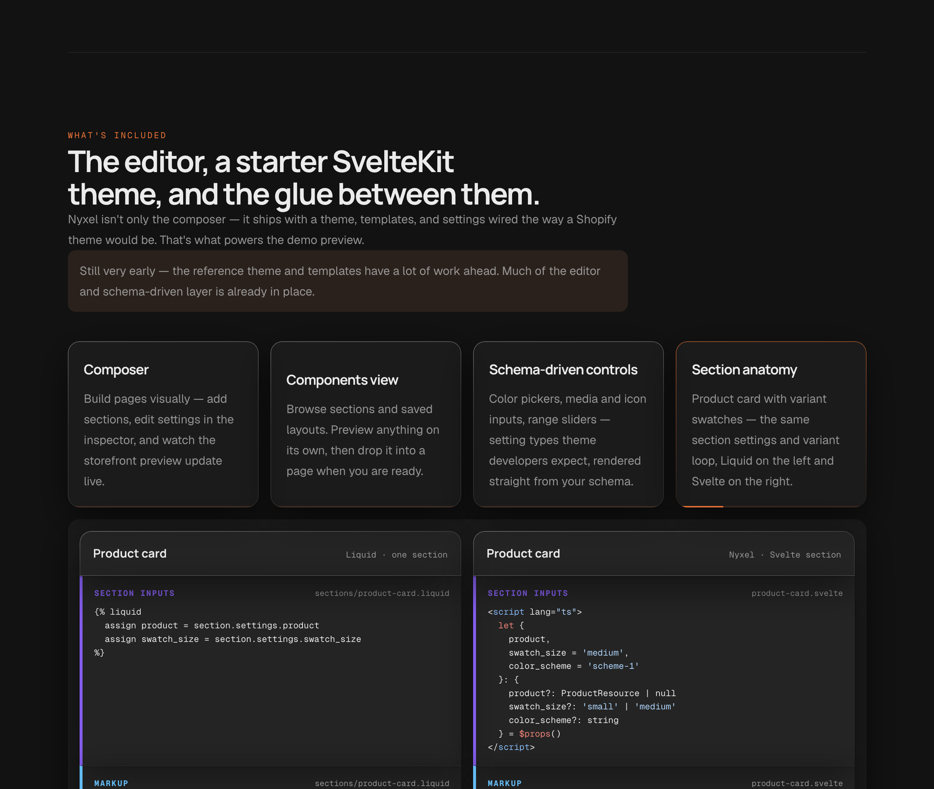Open the Schema-driven controls card
The height and width of the screenshot is (789, 934).
tap(568, 424)
